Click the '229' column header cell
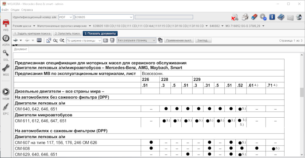 pyautogui.click(x=238, y=79)
